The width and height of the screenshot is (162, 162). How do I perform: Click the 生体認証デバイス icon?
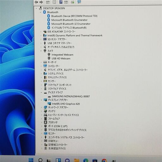[x=46, y=148]
